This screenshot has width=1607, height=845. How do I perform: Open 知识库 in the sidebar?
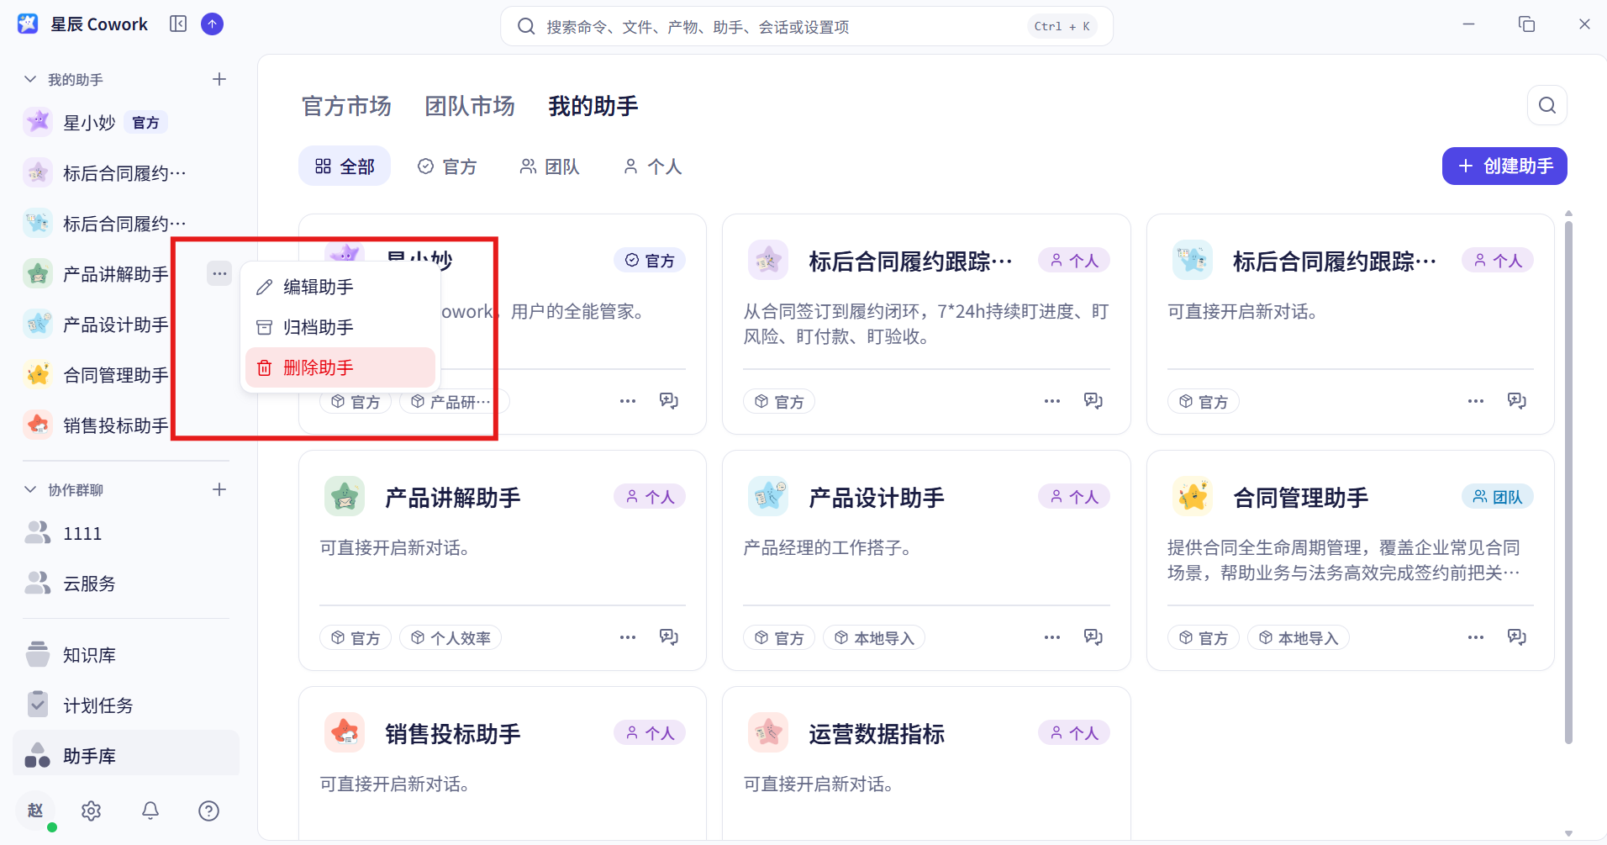click(x=126, y=655)
